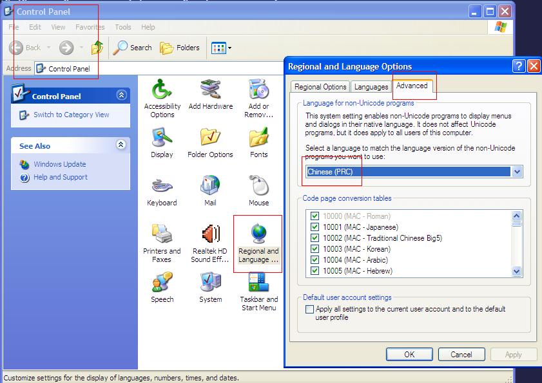Click the OK button
This screenshot has width=542, height=383.
[409, 354]
